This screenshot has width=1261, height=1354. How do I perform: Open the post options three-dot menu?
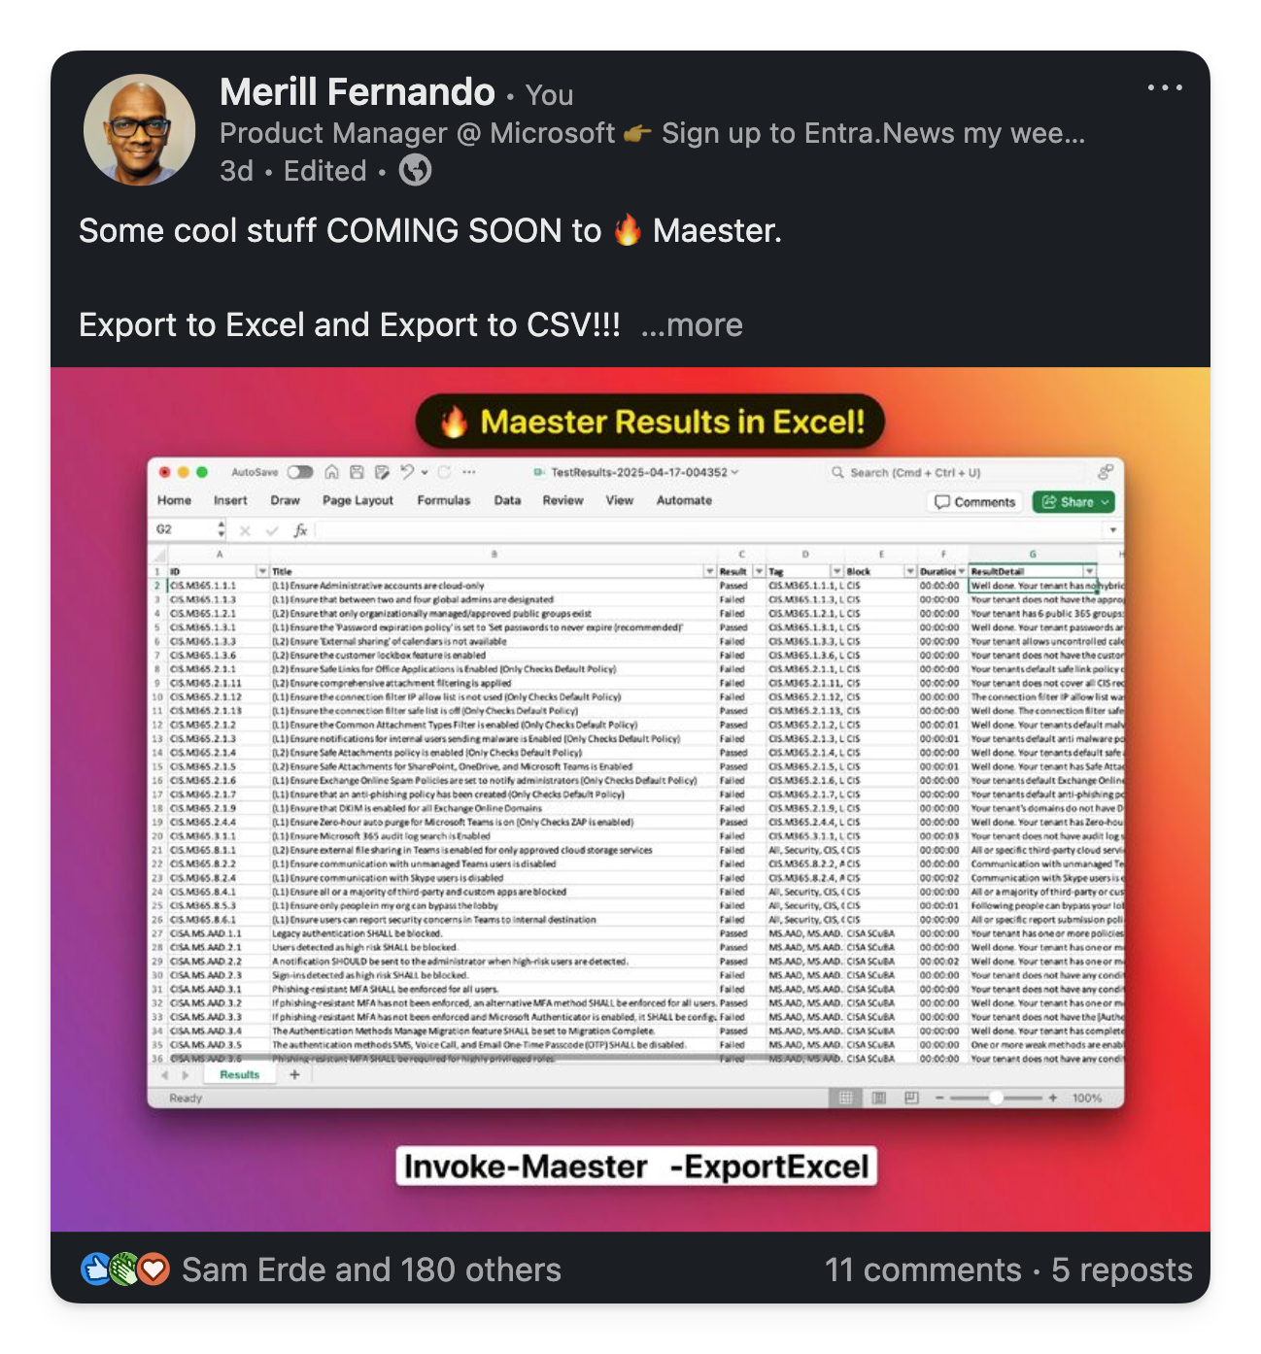click(x=1164, y=87)
